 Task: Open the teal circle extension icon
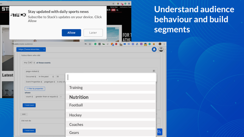coord(149,44)
